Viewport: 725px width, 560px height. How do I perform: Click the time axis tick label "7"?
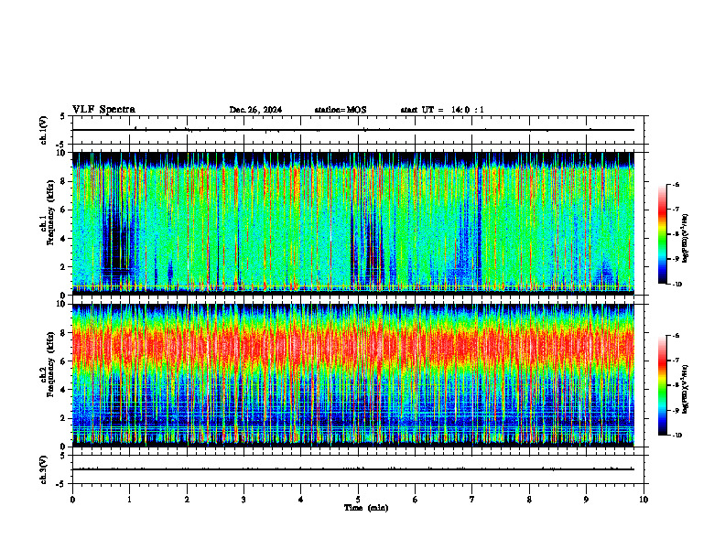point(472,500)
